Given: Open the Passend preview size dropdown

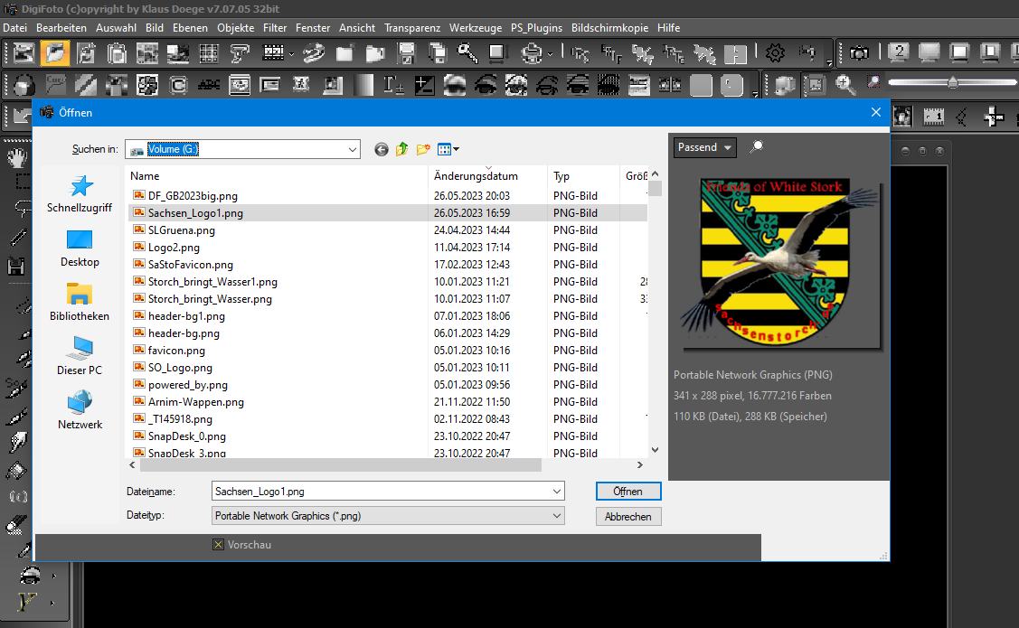Looking at the screenshot, I should click(x=704, y=147).
